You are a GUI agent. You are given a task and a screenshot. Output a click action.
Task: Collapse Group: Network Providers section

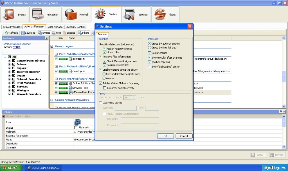52,100
